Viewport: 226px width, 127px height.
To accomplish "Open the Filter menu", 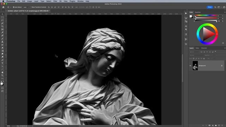I will [x=55, y=1].
